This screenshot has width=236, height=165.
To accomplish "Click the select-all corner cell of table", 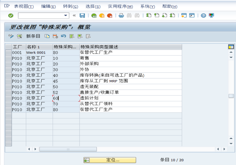I will (x=8, y=47).
